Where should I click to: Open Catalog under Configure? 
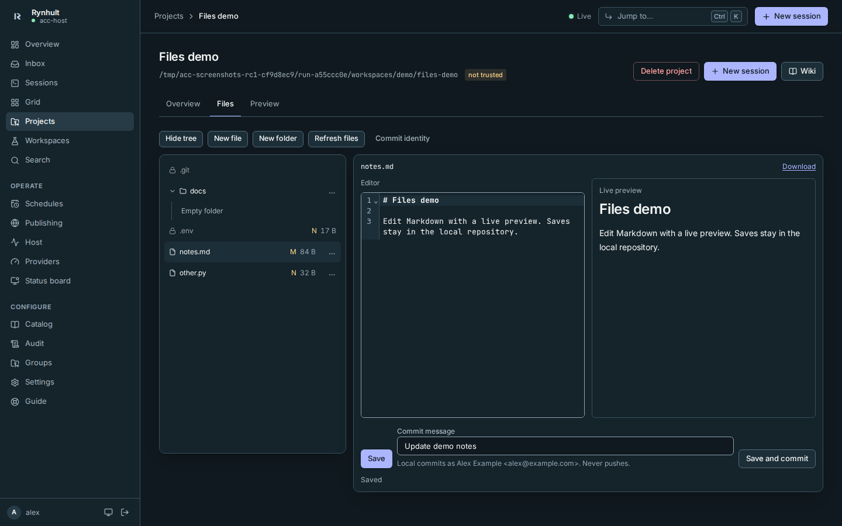click(70, 324)
